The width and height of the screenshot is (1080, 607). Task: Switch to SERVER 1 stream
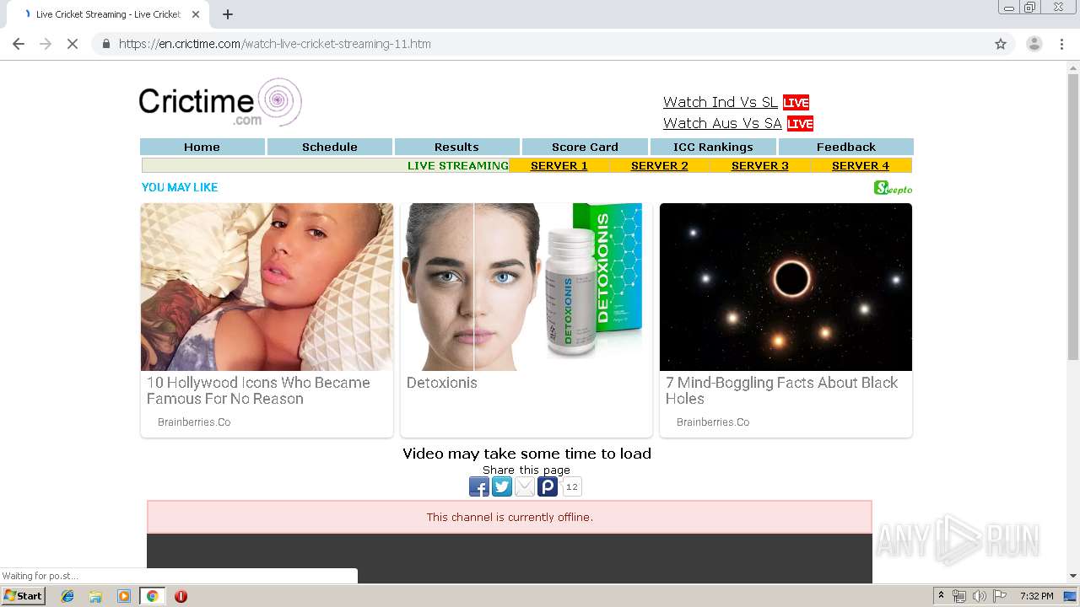[x=559, y=165]
